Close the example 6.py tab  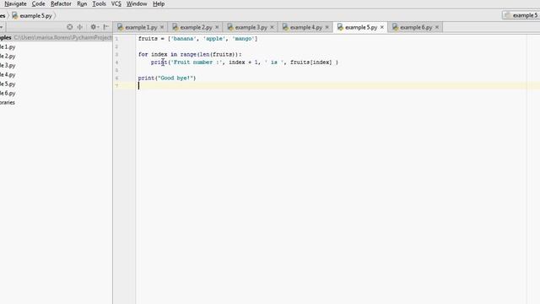437,27
